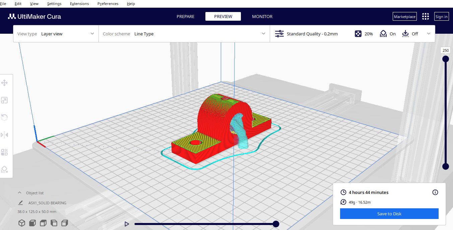This screenshot has height=230, width=453.
Task: Click the 4 hours 44 minutes estimate
Action: [369, 192]
